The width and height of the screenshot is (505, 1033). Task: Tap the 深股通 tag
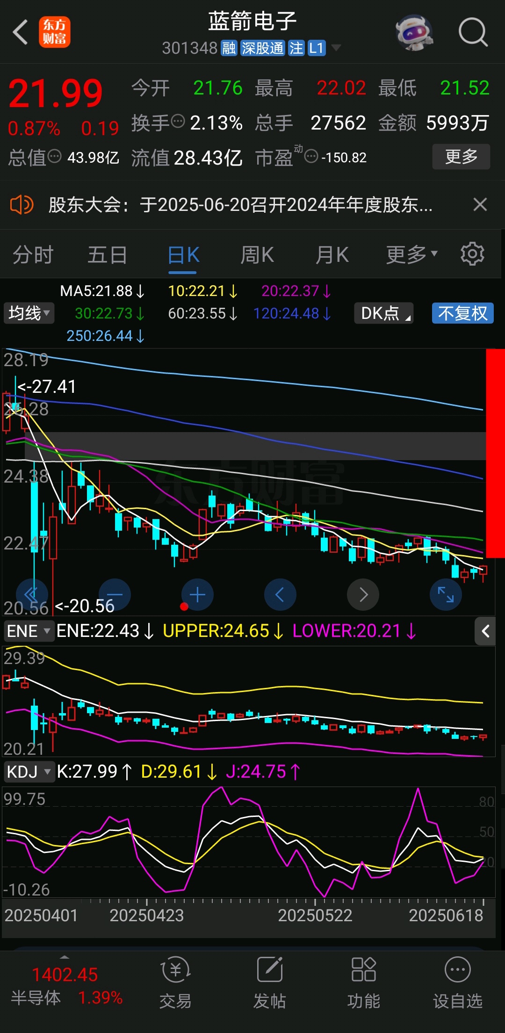[262, 48]
